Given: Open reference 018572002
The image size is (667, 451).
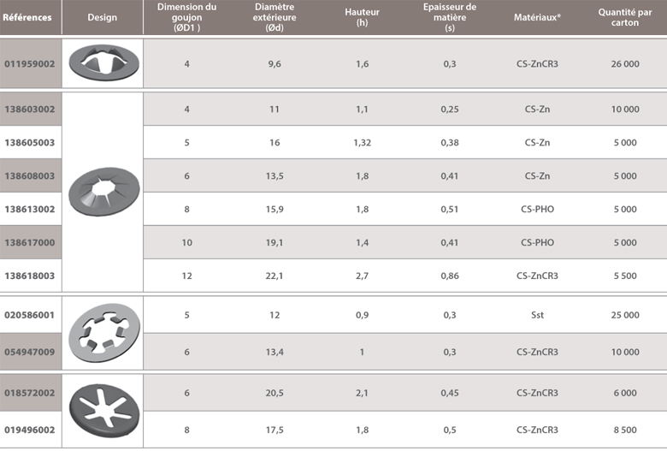Looking at the screenshot, I should (x=31, y=393).
